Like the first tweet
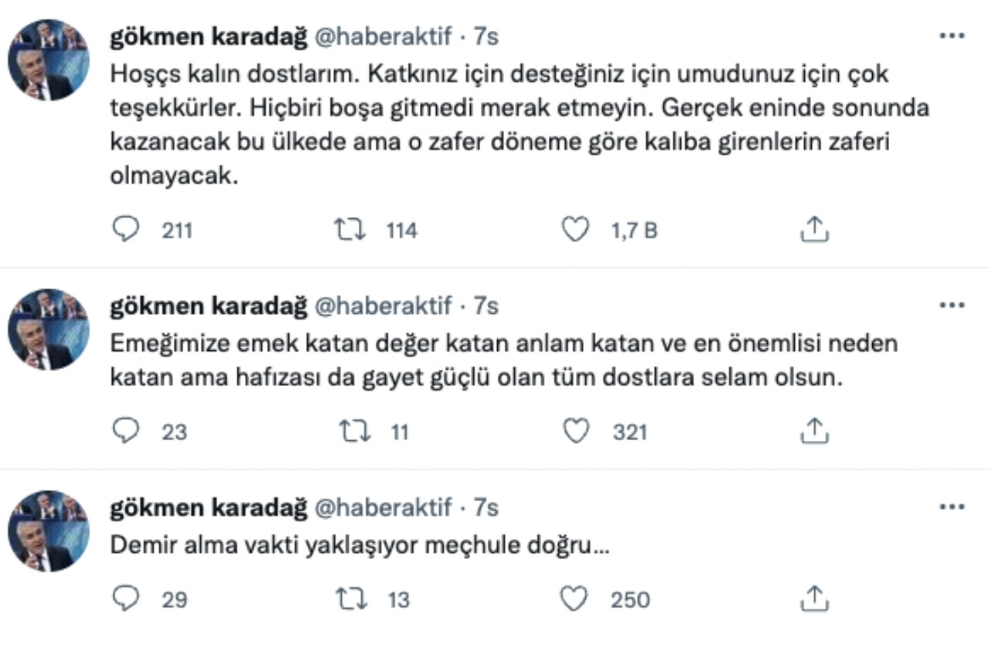Viewport: 1002px width, 645px height. pos(576,229)
